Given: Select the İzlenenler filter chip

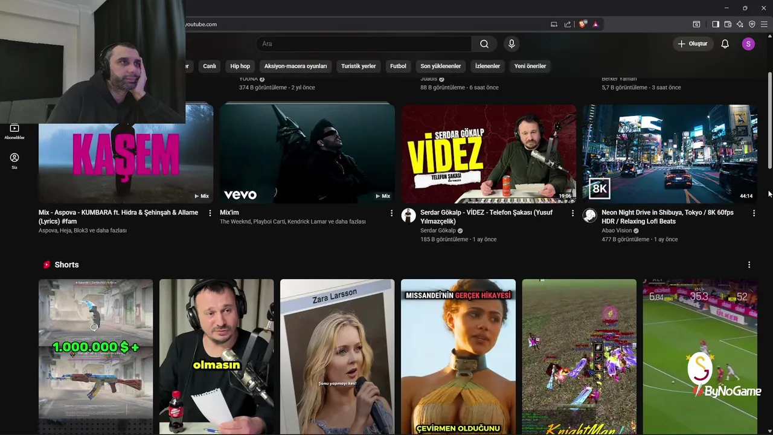Looking at the screenshot, I should click(x=487, y=66).
